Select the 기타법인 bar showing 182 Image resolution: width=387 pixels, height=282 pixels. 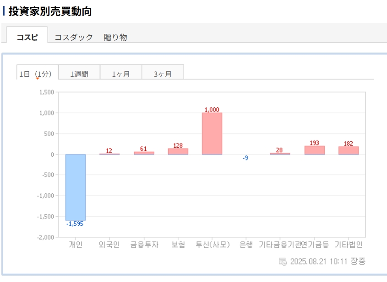pyautogui.click(x=348, y=150)
